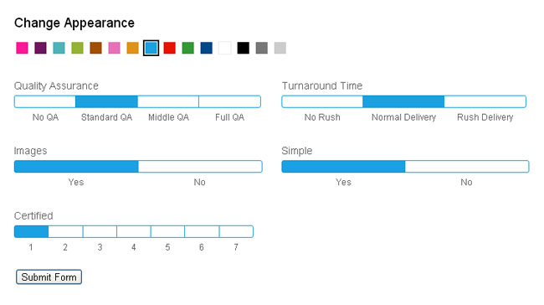The height and width of the screenshot is (305, 544).
Task: Choose Middle QA option
Action: tap(168, 101)
